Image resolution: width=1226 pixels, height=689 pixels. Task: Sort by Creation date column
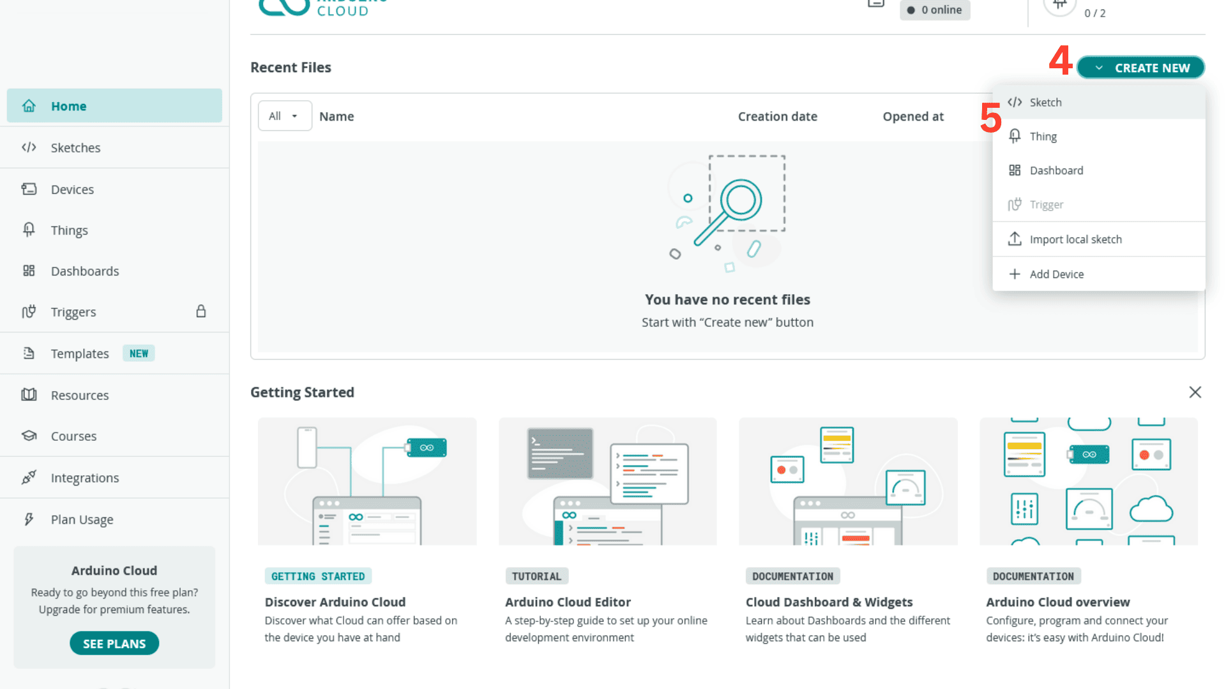(x=778, y=116)
